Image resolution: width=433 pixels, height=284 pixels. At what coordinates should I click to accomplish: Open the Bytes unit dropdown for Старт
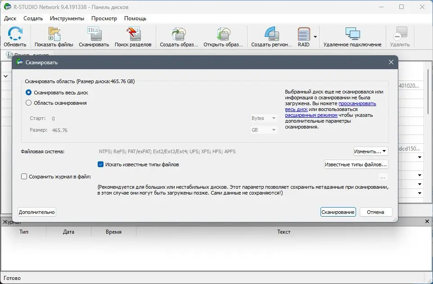(x=264, y=118)
